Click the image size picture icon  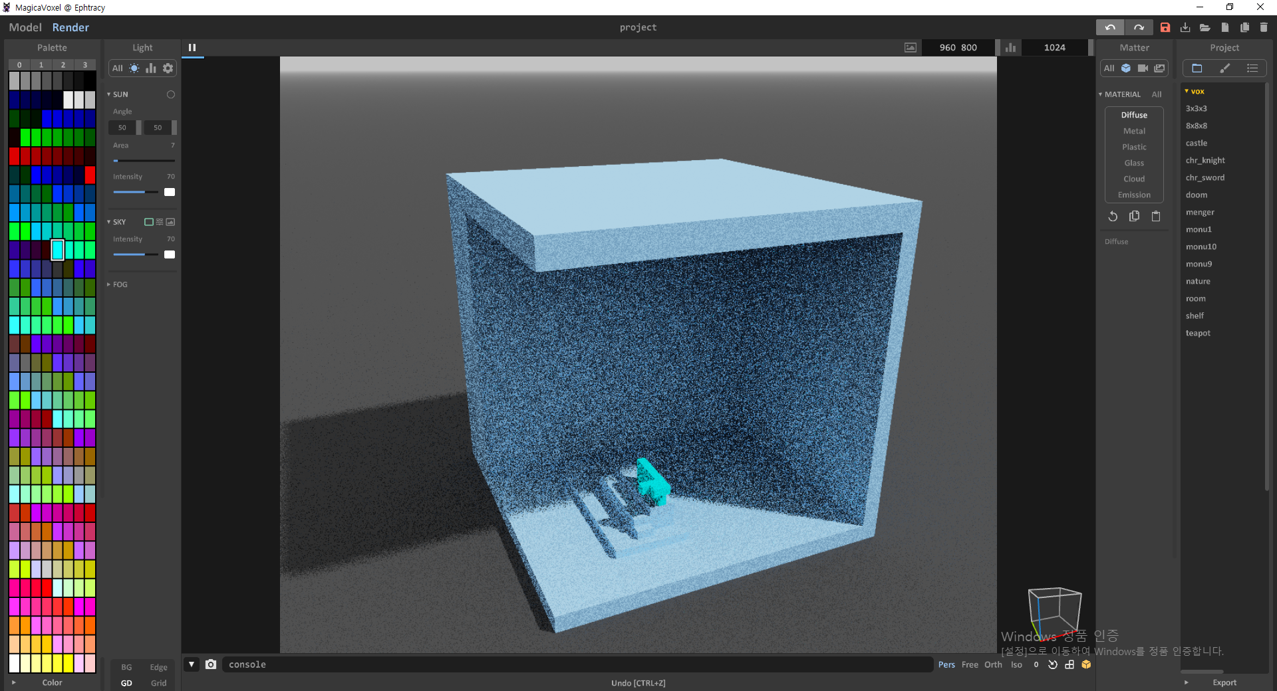click(911, 47)
